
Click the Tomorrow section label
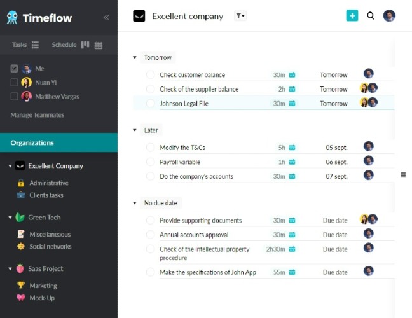click(158, 57)
